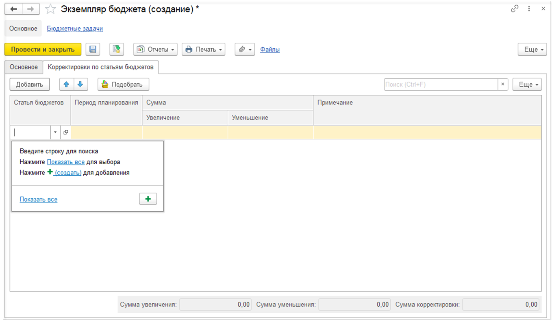The height and width of the screenshot is (320, 552).
Task: Click Показать все link at popup bottom
Action: tap(38, 199)
